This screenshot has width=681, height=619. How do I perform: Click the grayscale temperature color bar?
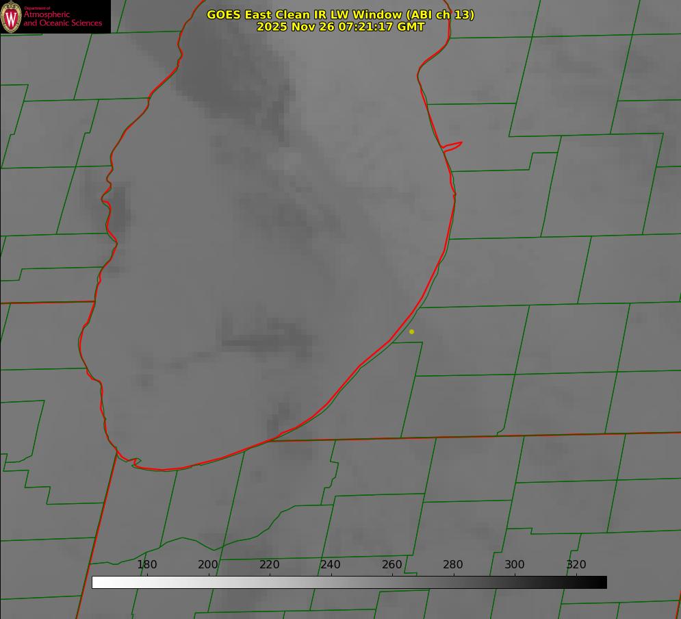349,582
